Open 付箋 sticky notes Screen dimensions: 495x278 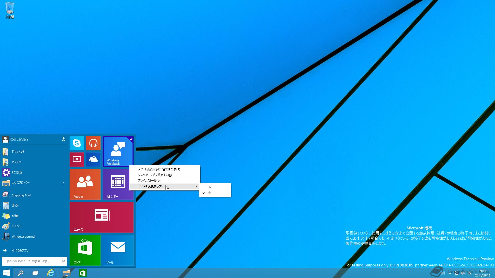pos(34,216)
